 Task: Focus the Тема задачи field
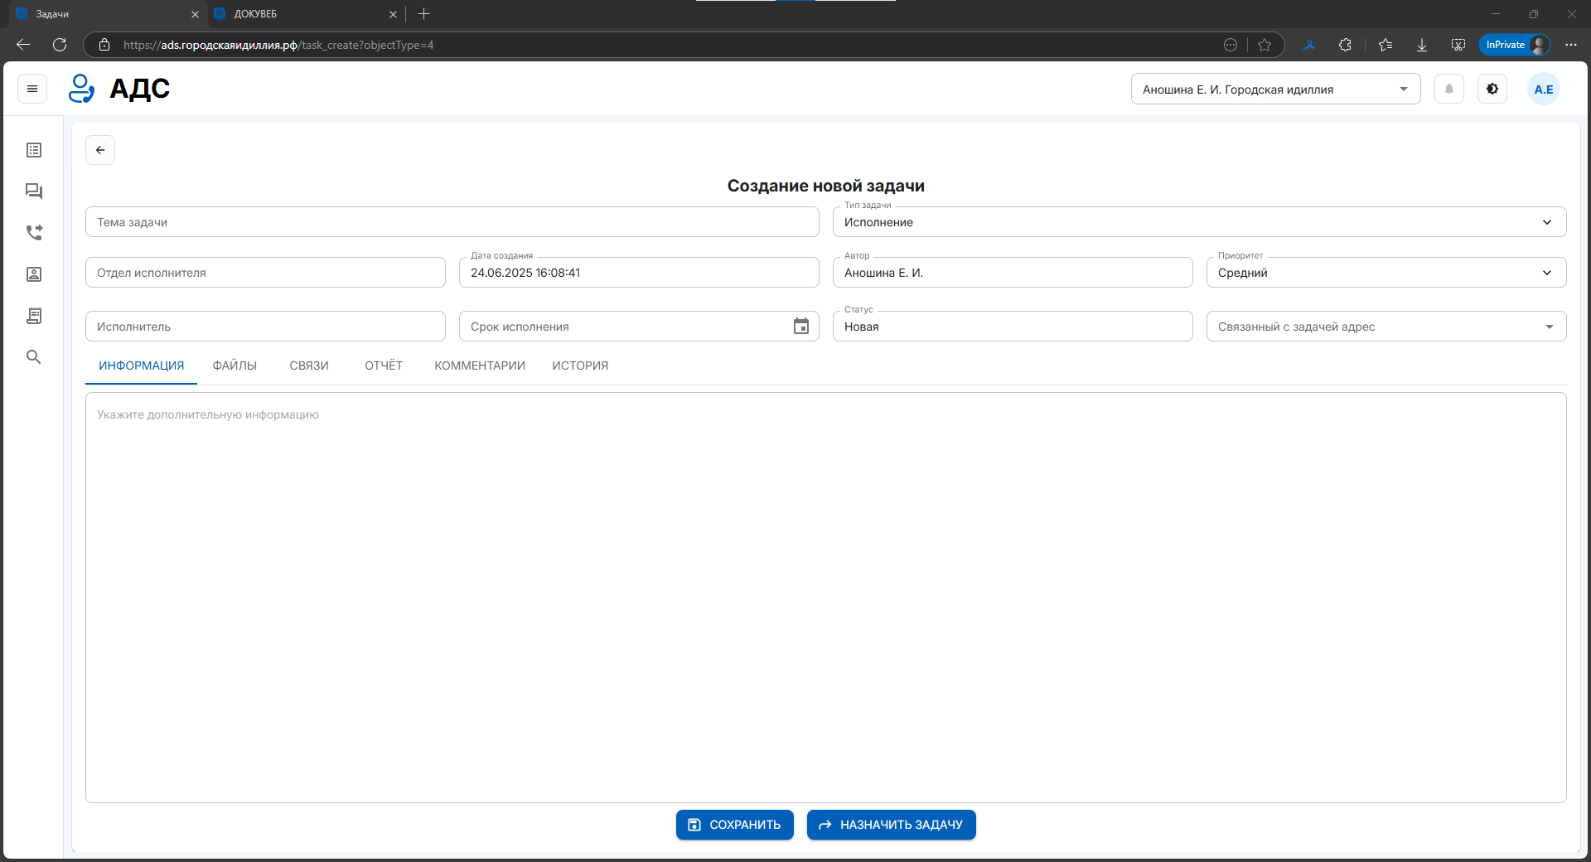tap(452, 222)
